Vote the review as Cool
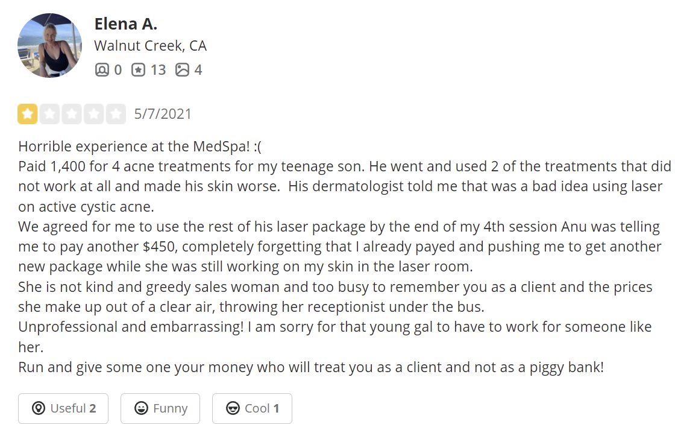This screenshot has height=424, width=675. click(x=252, y=408)
